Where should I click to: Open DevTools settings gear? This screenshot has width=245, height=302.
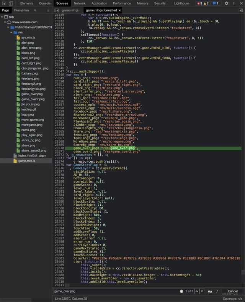click(227, 3)
